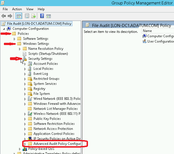Open the Help menu
This screenshot has height=154, width=174.
(x=41, y=9)
